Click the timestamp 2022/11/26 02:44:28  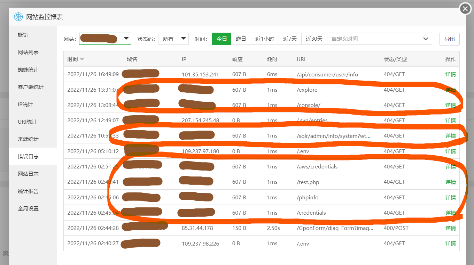(x=93, y=228)
